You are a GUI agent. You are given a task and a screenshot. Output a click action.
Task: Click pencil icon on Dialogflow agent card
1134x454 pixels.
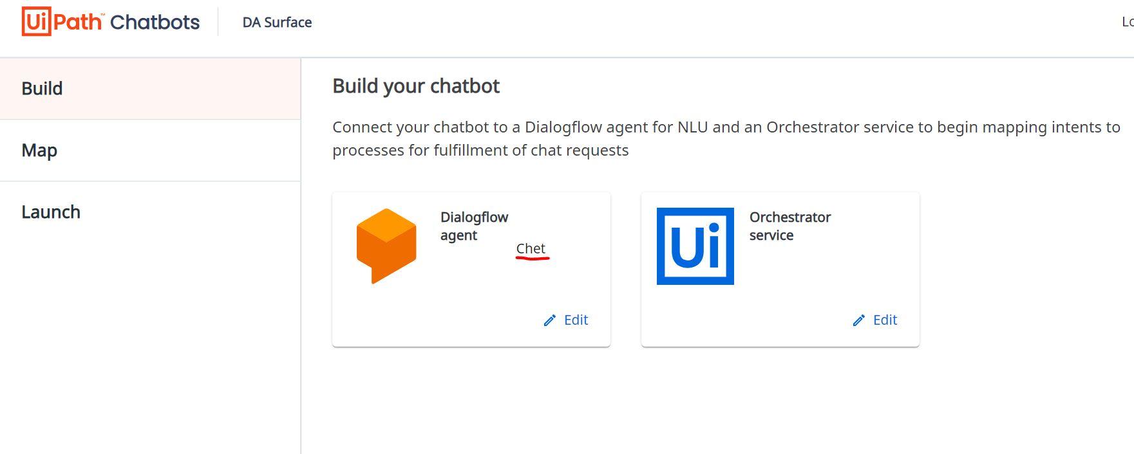coord(549,320)
